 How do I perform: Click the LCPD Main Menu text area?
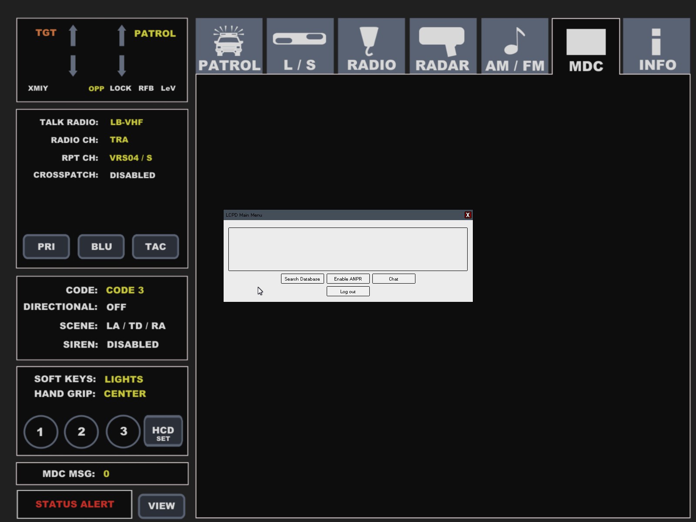348,249
